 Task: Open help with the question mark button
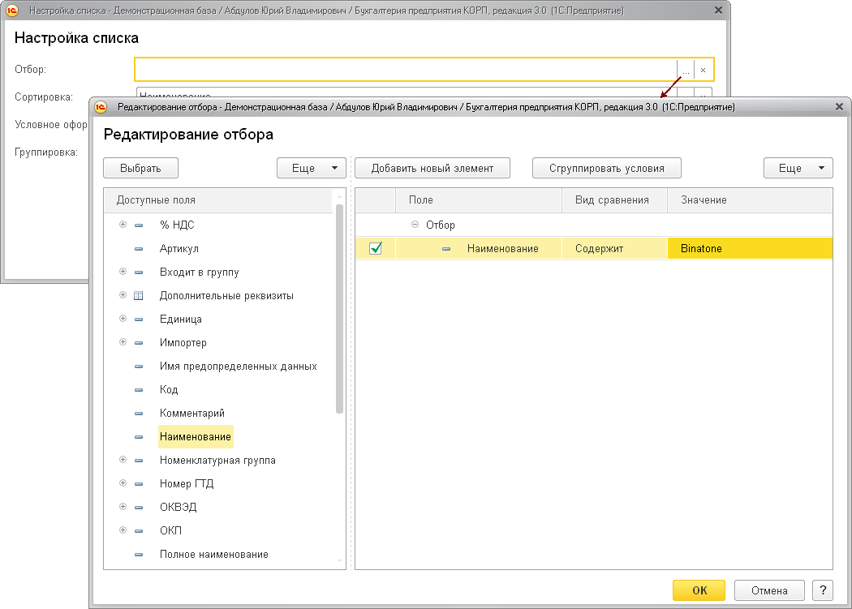[x=823, y=590]
